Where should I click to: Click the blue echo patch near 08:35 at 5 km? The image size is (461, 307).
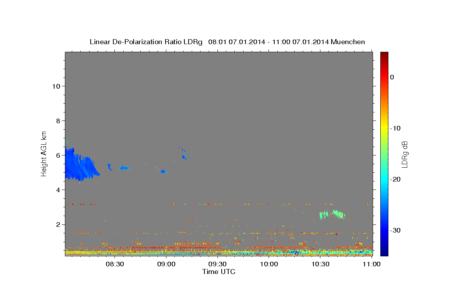124,168
